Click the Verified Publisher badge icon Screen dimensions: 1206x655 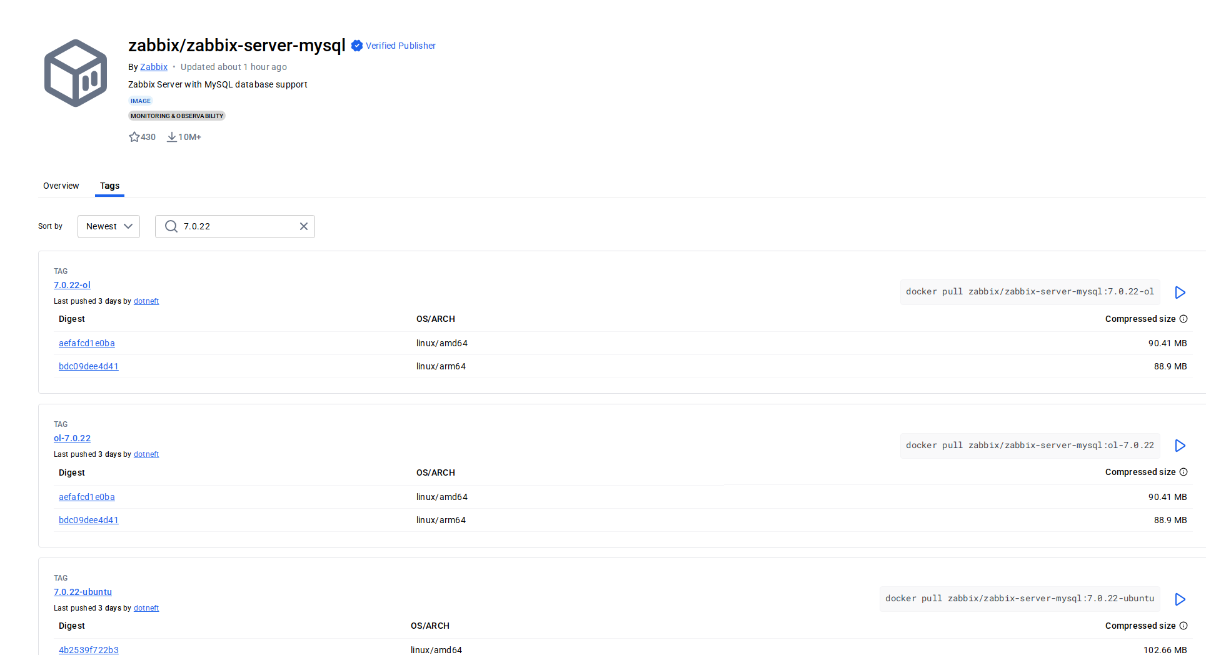(357, 46)
